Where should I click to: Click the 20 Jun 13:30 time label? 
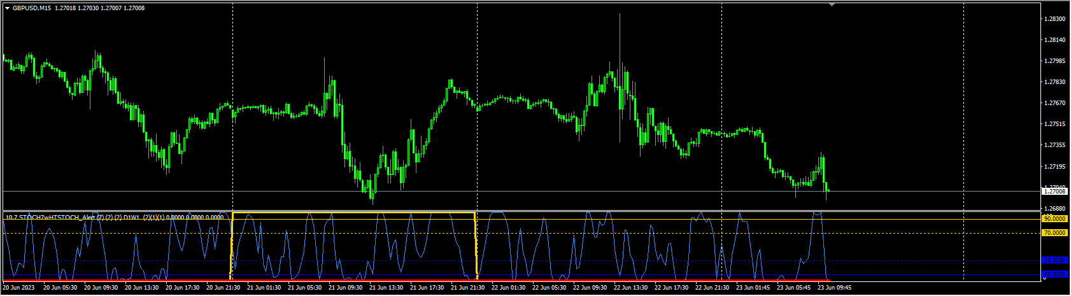click(141, 288)
